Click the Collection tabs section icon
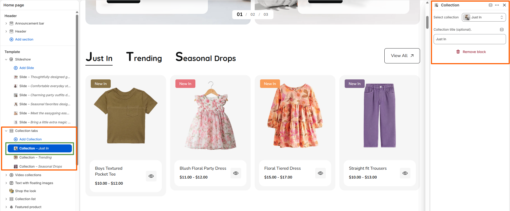Image resolution: width=510 pixels, height=211 pixels. [x=11, y=131]
